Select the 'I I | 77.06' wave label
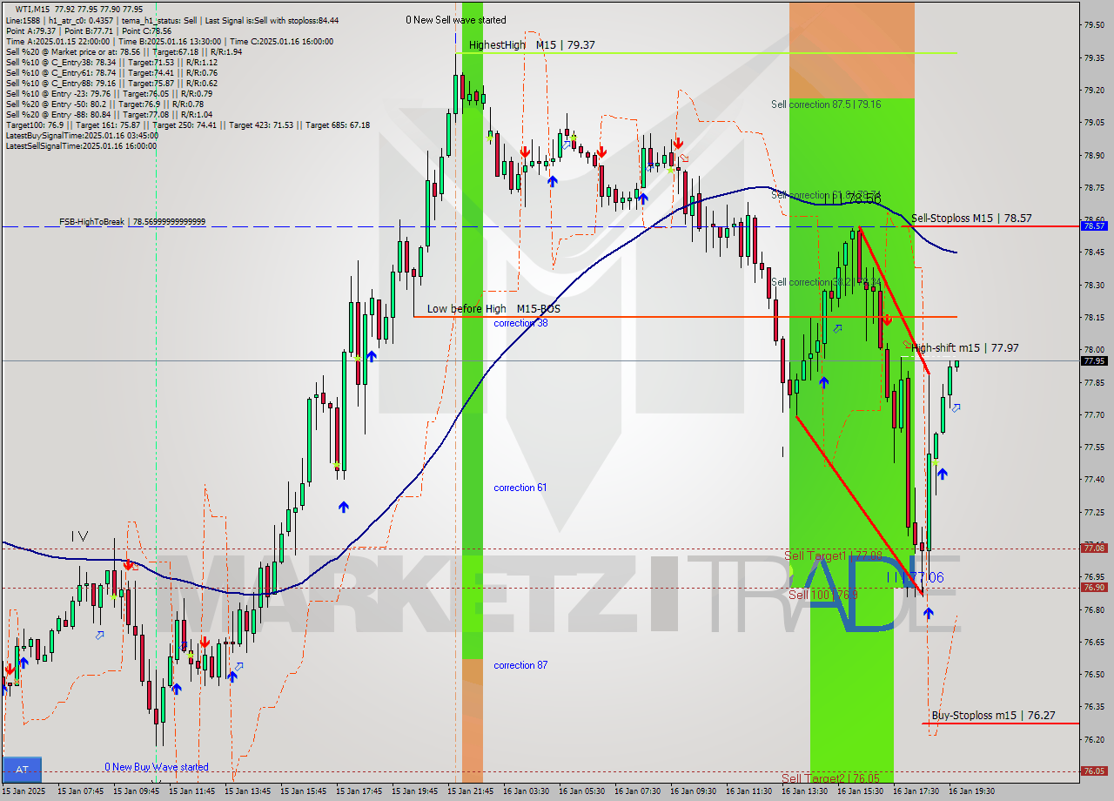Image resolution: width=1114 pixels, height=801 pixels. click(915, 577)
